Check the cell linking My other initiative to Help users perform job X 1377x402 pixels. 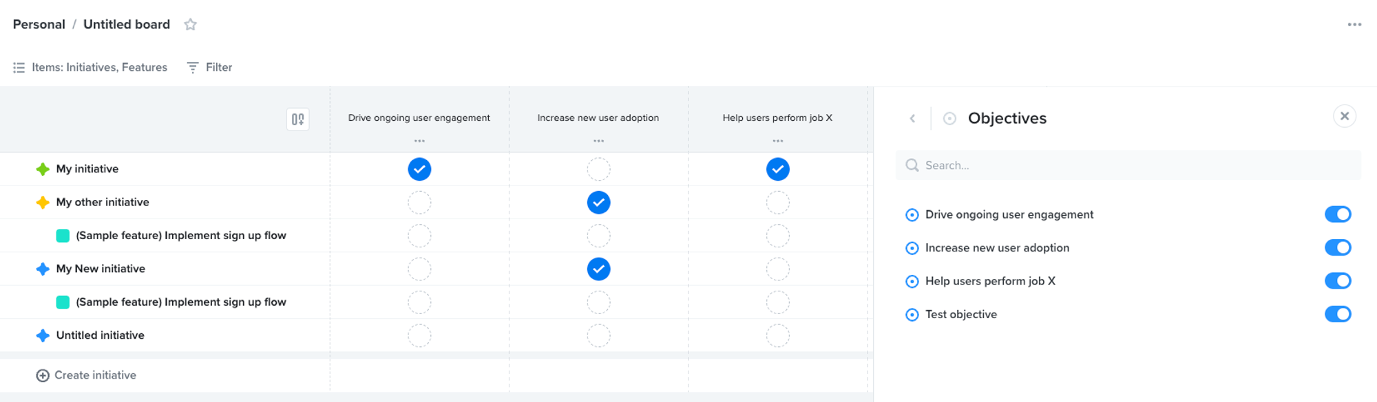coord(777,202)
